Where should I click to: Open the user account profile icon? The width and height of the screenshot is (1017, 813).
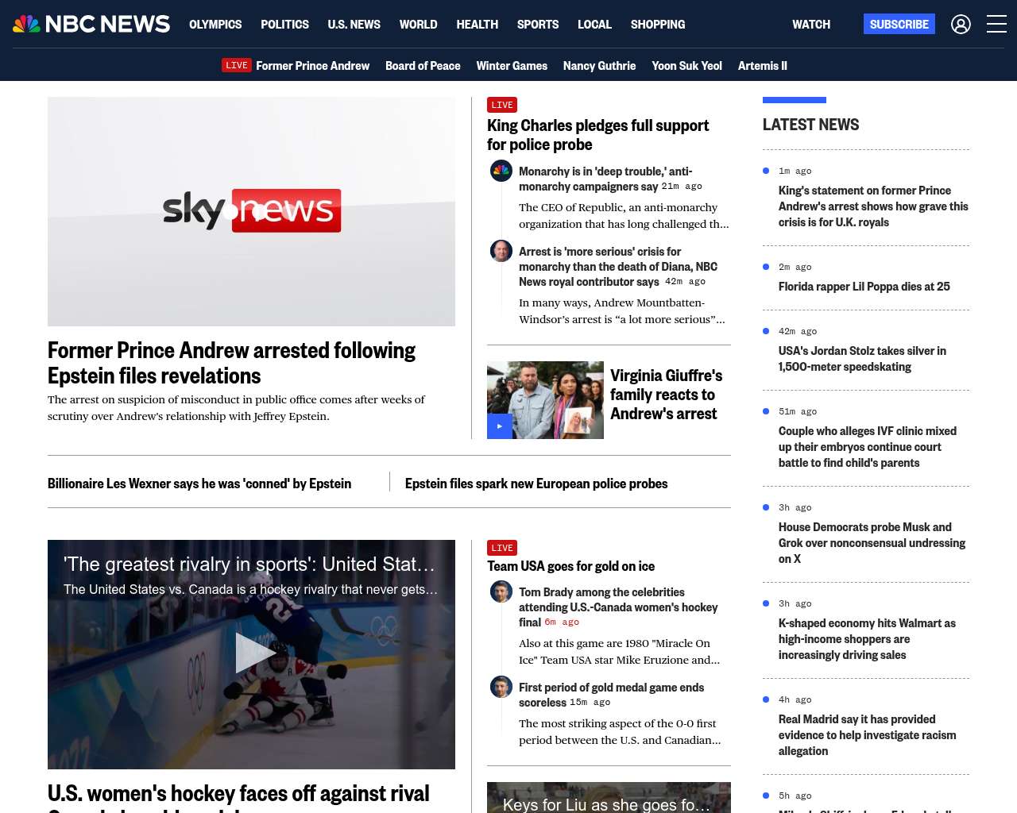pyautogui.click(x=961, y=25)
